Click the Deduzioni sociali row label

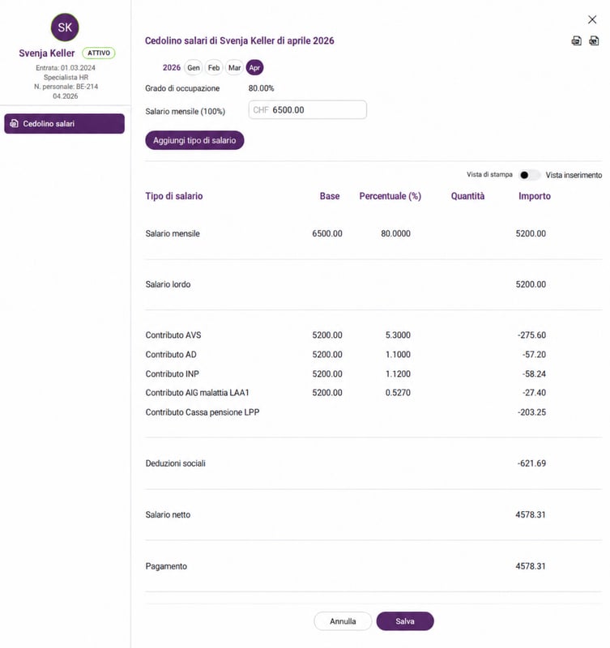pyautogui.click(x=175, y=463)
